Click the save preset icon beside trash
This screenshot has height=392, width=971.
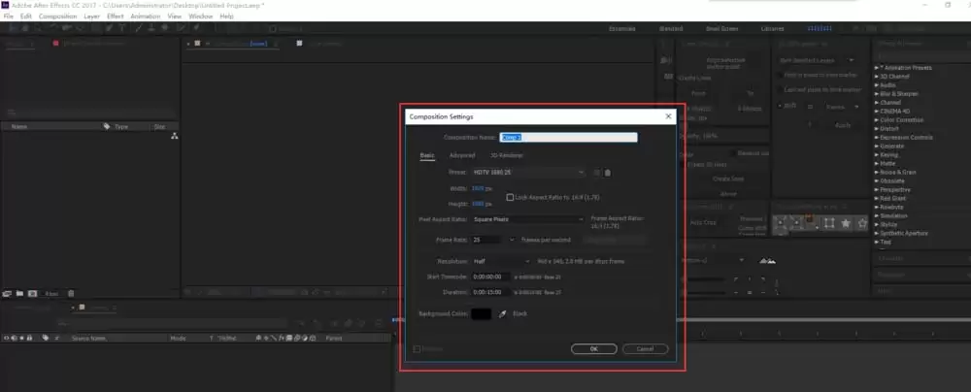coord(597,173)
